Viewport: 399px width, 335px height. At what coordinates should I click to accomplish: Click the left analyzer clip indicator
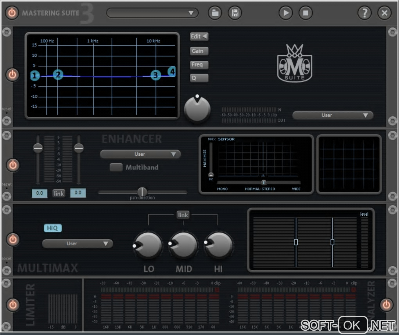click(217, 290)
